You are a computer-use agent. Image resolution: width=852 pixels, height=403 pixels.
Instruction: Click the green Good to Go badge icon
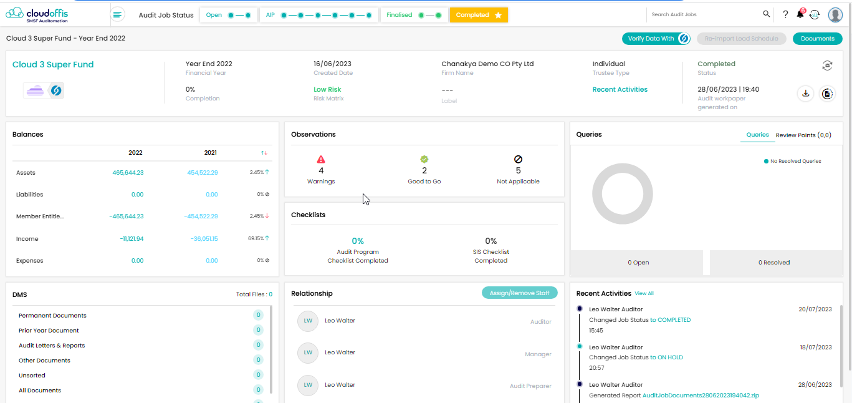coord(424,160)
